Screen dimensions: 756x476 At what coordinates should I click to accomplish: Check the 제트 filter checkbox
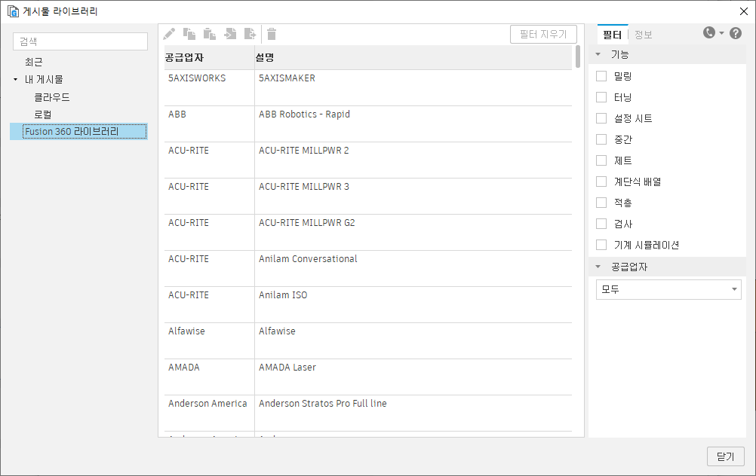point(601,160)
